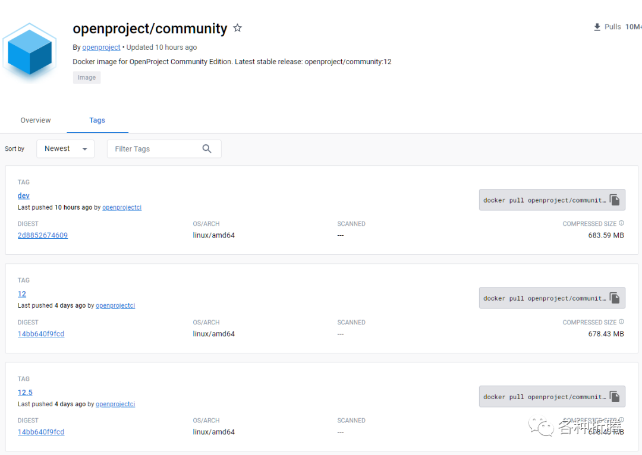Image resolution: width=642 pixels, height=455 pixels.
Task: Show compressed size info for tag 12
Action: point(621,321)
